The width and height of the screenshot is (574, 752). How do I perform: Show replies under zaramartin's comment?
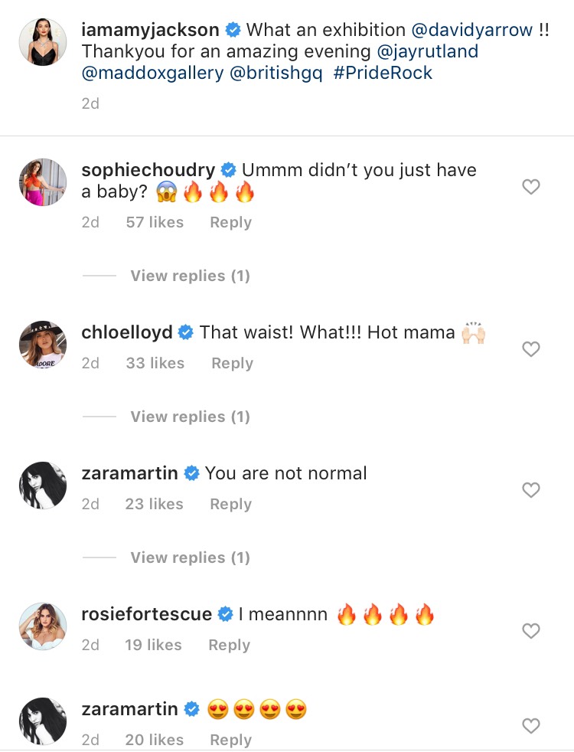pyautogui.click(x=189, y=557)
